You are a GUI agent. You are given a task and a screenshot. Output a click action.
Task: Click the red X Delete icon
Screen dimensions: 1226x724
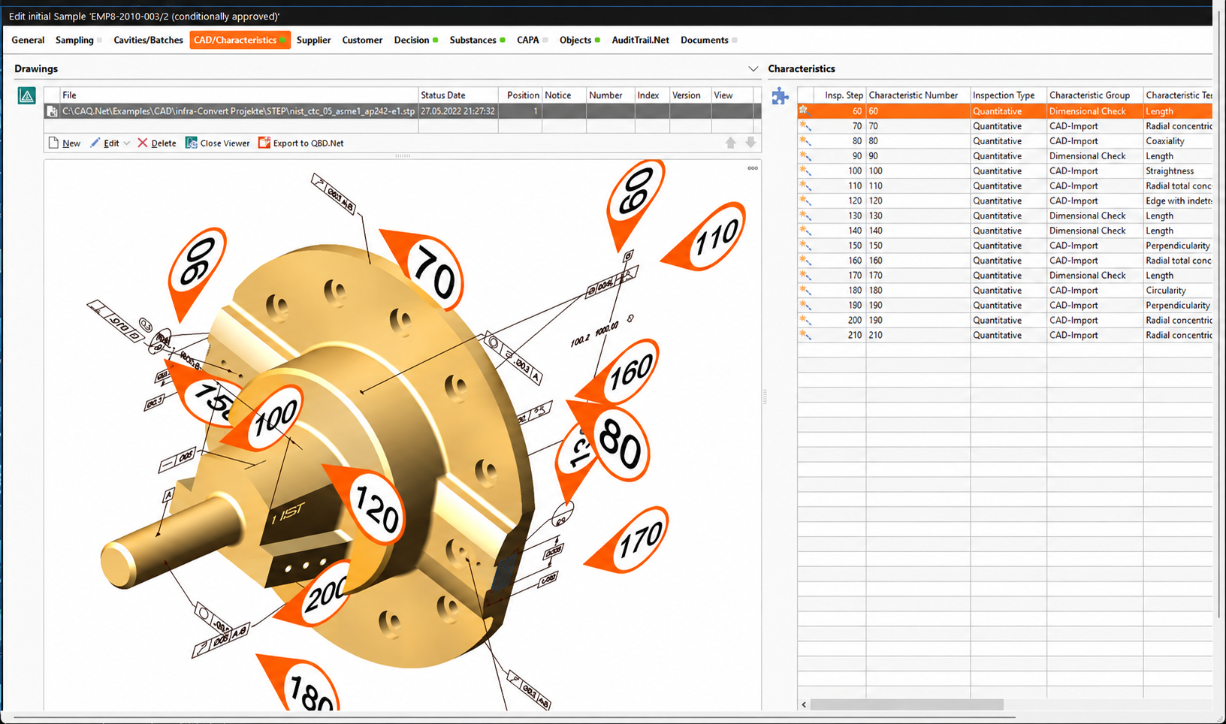[143, 143]
